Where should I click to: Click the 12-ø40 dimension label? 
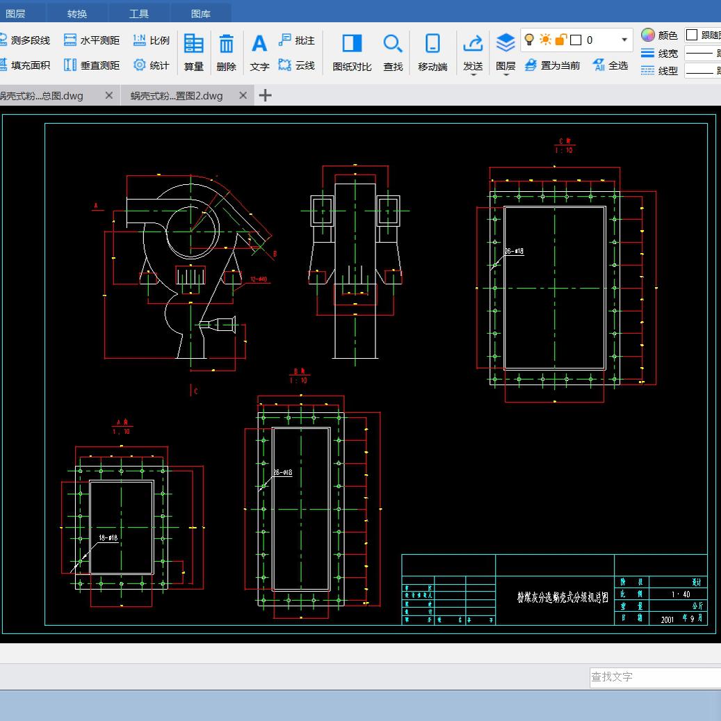click(259, 279)
